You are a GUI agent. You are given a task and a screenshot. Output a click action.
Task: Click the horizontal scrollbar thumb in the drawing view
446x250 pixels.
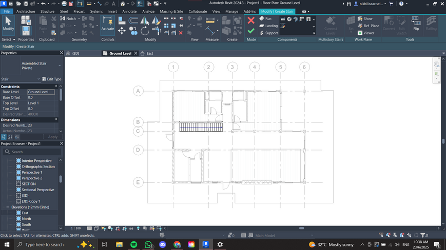tap(301, 228)
